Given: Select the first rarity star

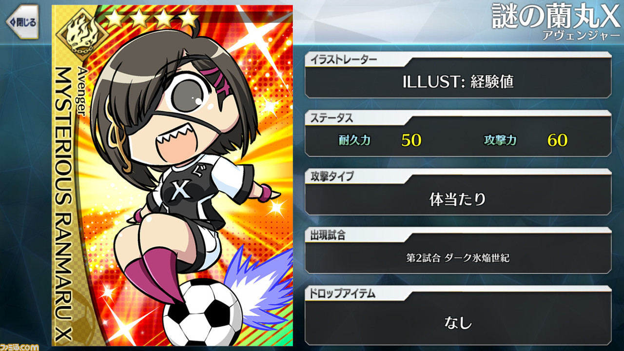Looking at the screenshot, I should [x=115, y=19].
